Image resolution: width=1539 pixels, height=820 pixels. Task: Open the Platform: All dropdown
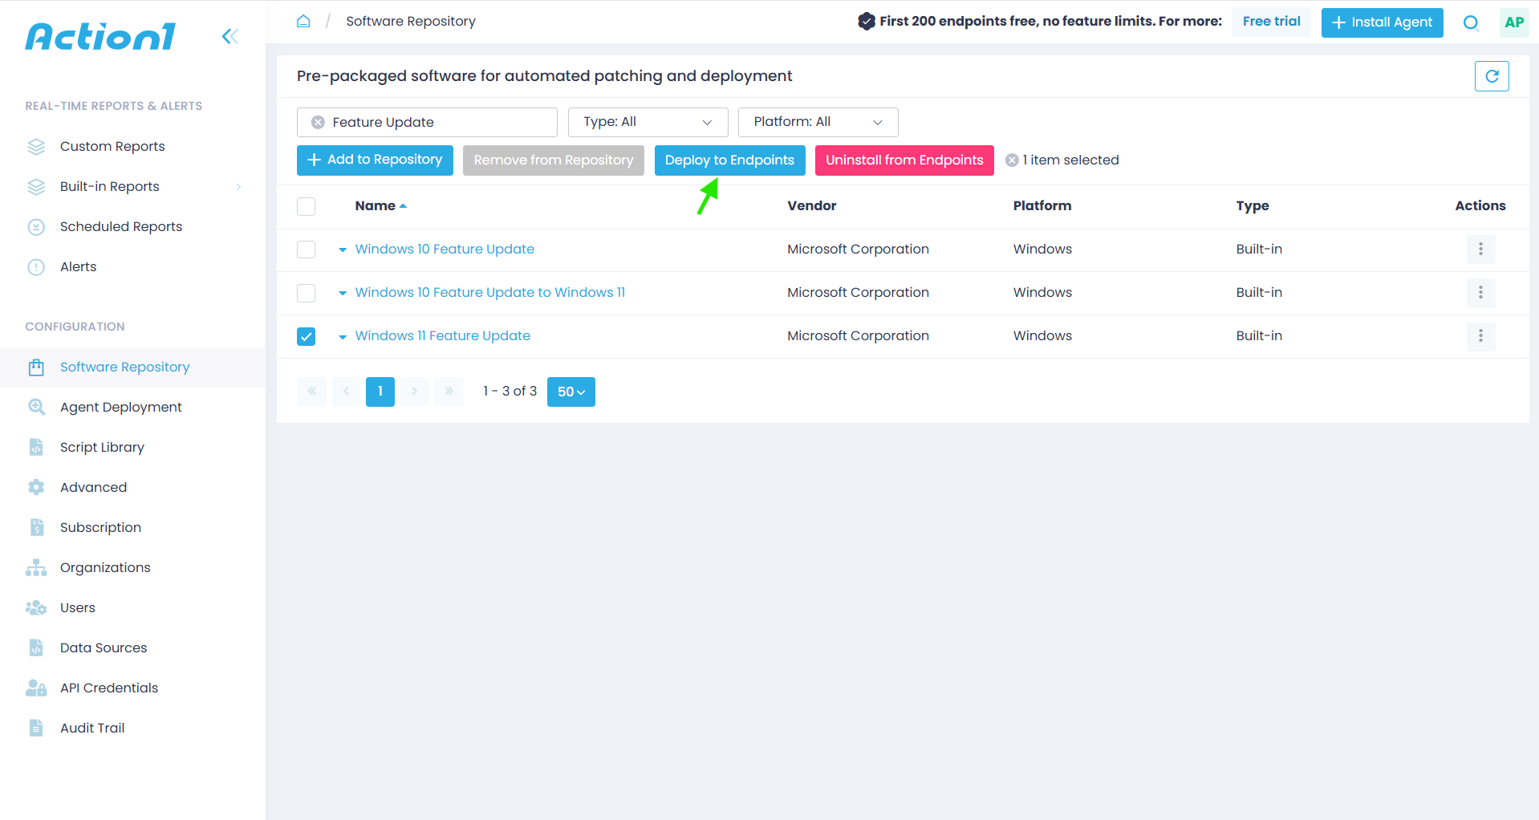point(818,122)
